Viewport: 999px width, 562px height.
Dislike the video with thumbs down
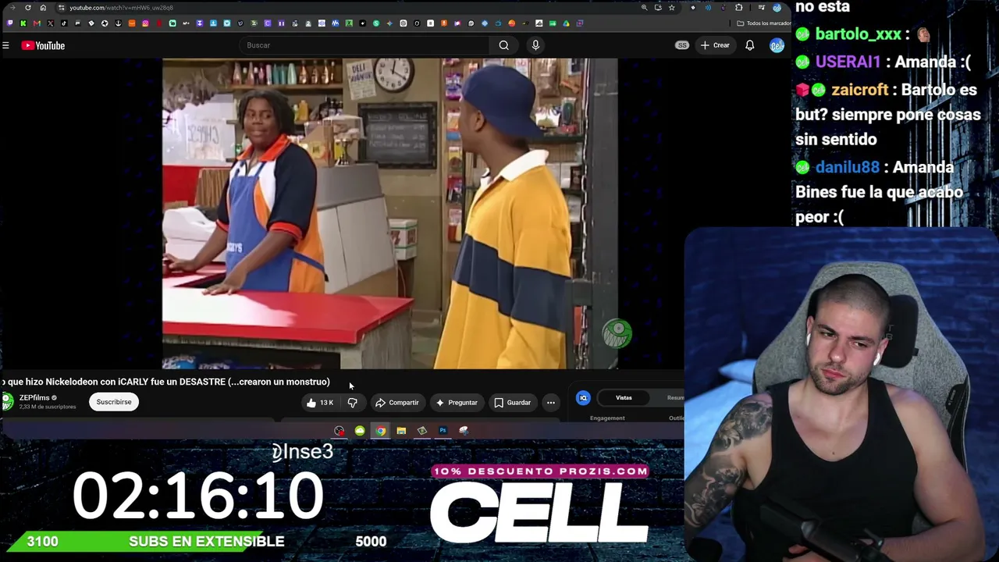(352, 403)
